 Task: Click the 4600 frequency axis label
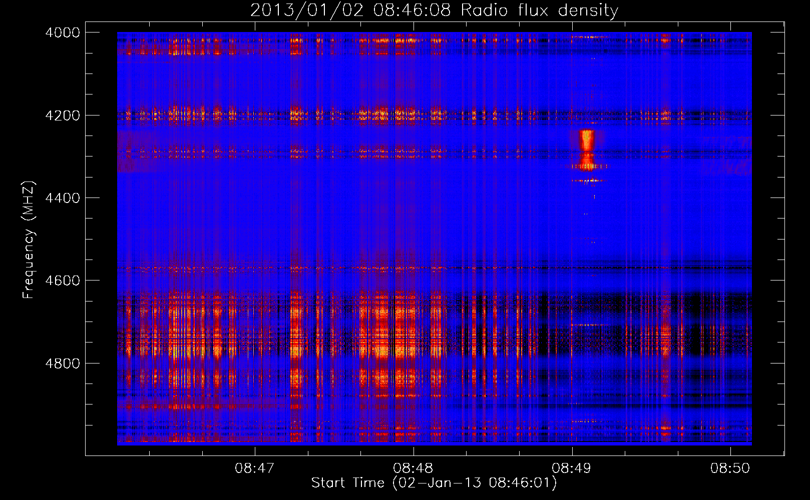63,280
